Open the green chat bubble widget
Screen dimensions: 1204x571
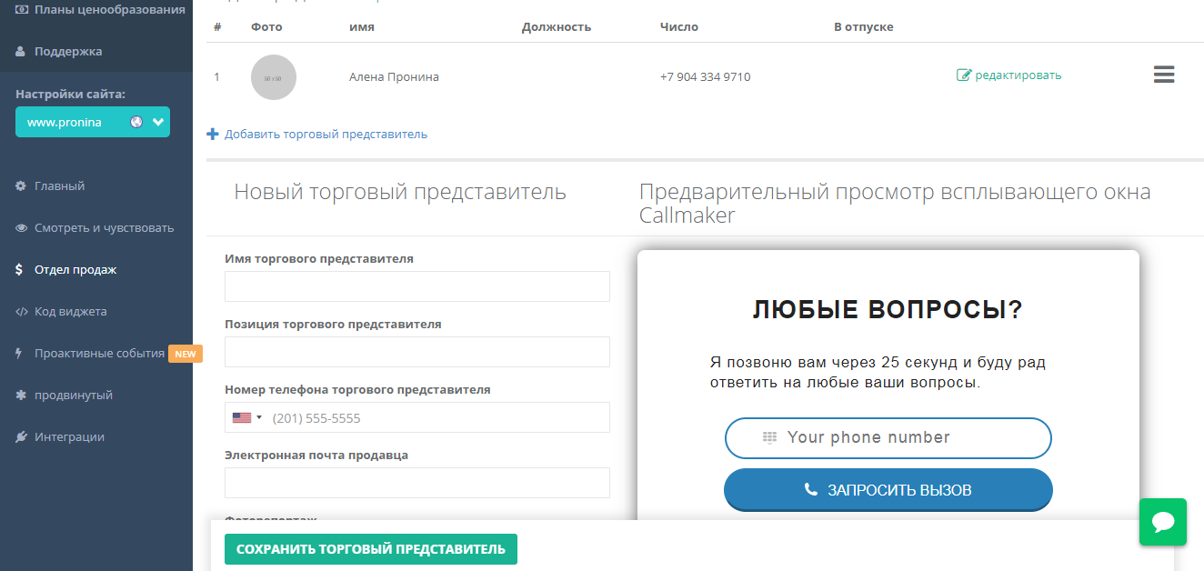[x=1163, y=522]
